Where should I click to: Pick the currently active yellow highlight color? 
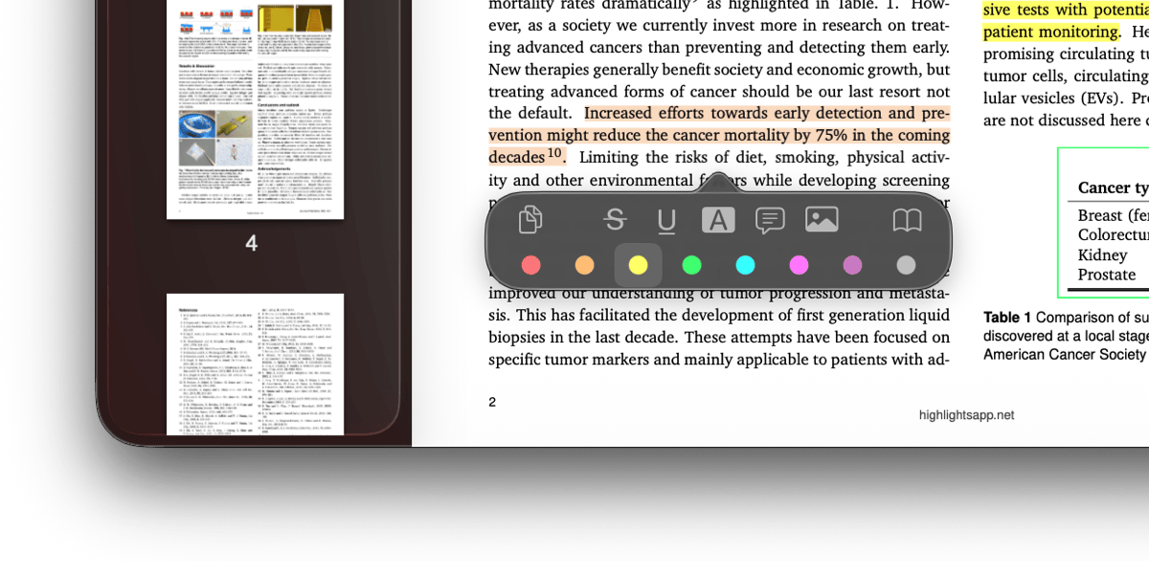(x=639, y=265)
